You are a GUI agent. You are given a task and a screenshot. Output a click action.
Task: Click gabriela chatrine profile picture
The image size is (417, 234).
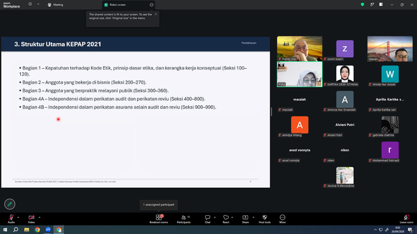coord(390,125)
